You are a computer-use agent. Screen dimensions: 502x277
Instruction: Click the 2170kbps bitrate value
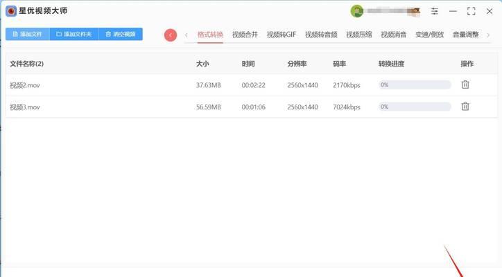[347, 85]
